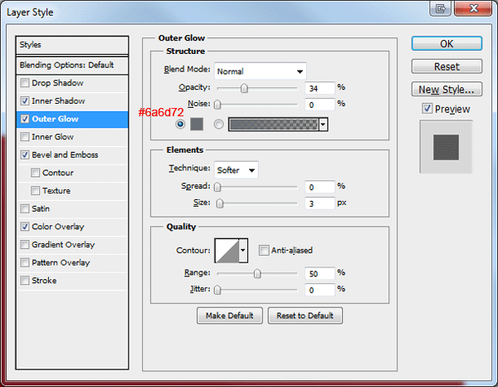
Task: Select the gradient radio button
Action: (218, 124)
